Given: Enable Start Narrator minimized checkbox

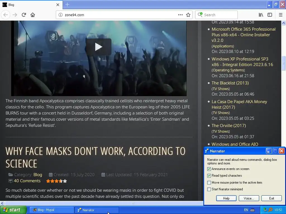Looking at the screenshot, I should 209,189.
